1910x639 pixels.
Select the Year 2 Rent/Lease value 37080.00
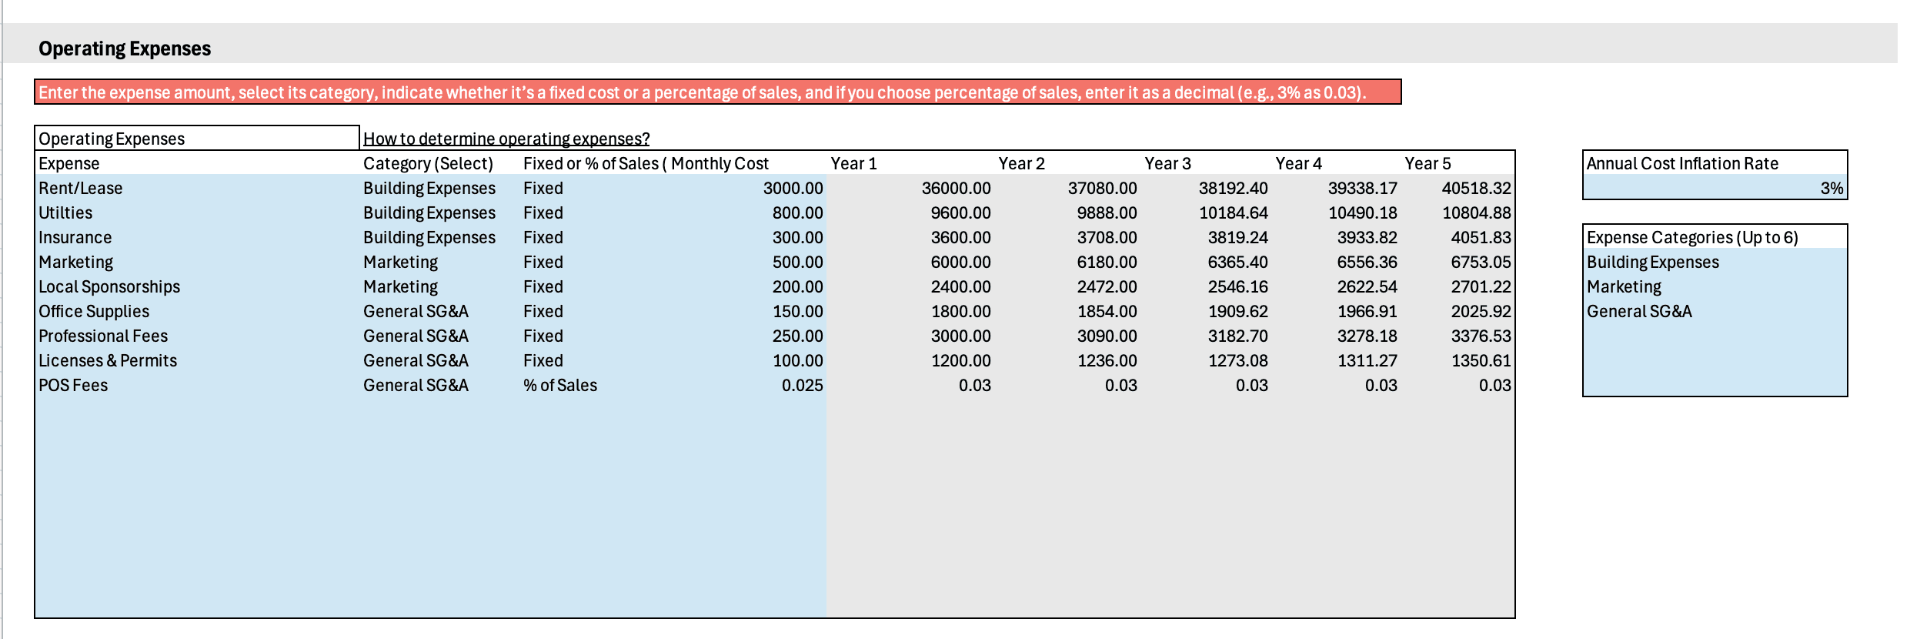tap(1101, 188)
